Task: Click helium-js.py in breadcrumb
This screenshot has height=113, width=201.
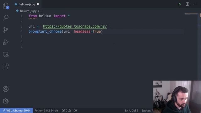Action: coord(28,11)
